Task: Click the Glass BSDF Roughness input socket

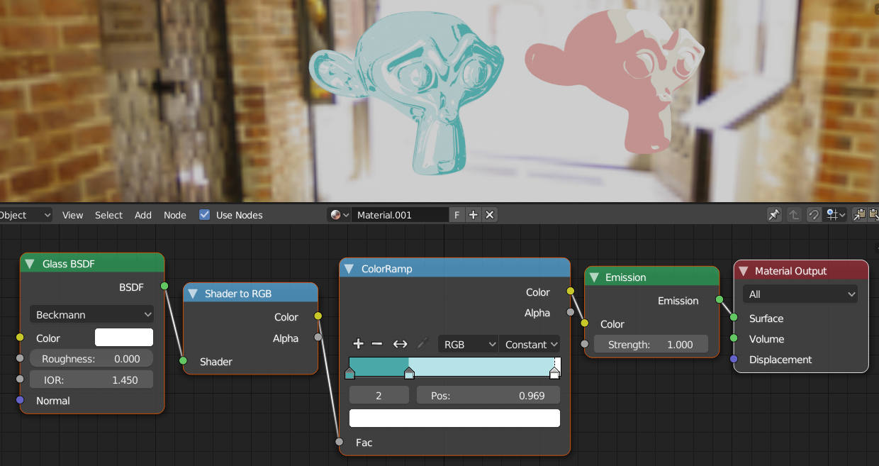Action: [x=20, y=358]
